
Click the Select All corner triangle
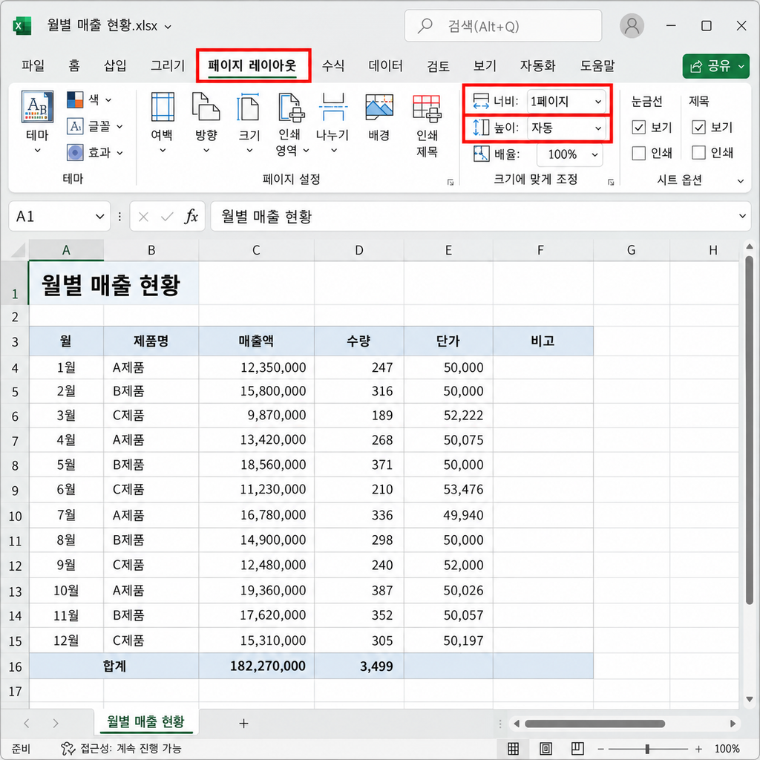(19, 250)
